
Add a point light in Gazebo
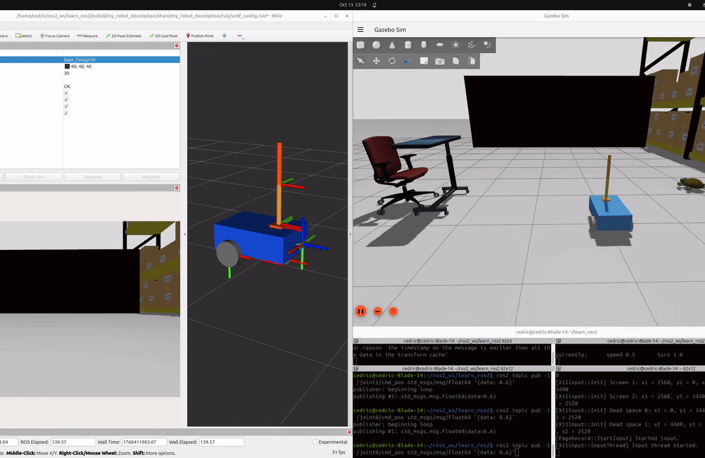point(456,45)
